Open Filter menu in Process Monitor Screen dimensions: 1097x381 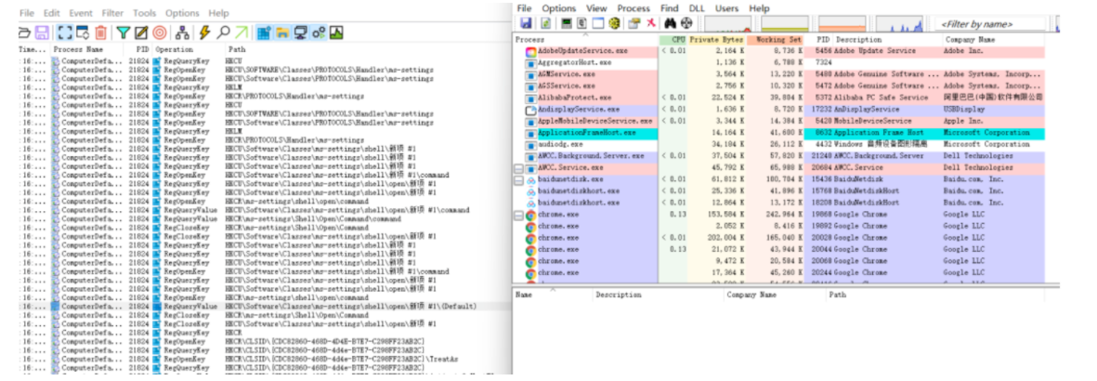[x=112, y=13]
